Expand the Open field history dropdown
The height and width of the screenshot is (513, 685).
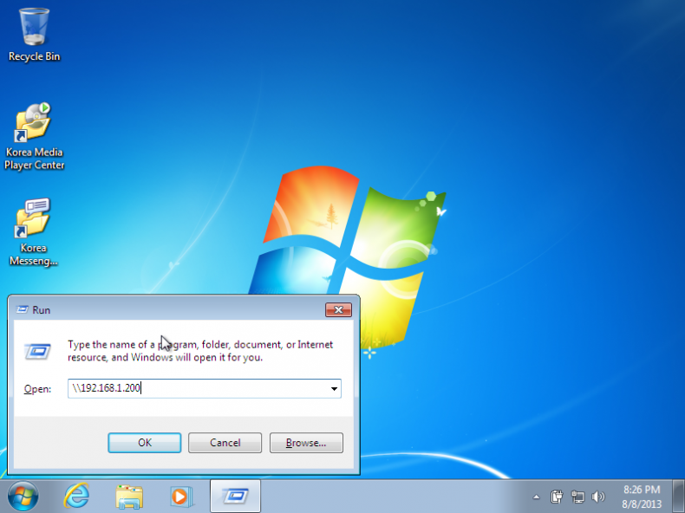click(334, 388)
